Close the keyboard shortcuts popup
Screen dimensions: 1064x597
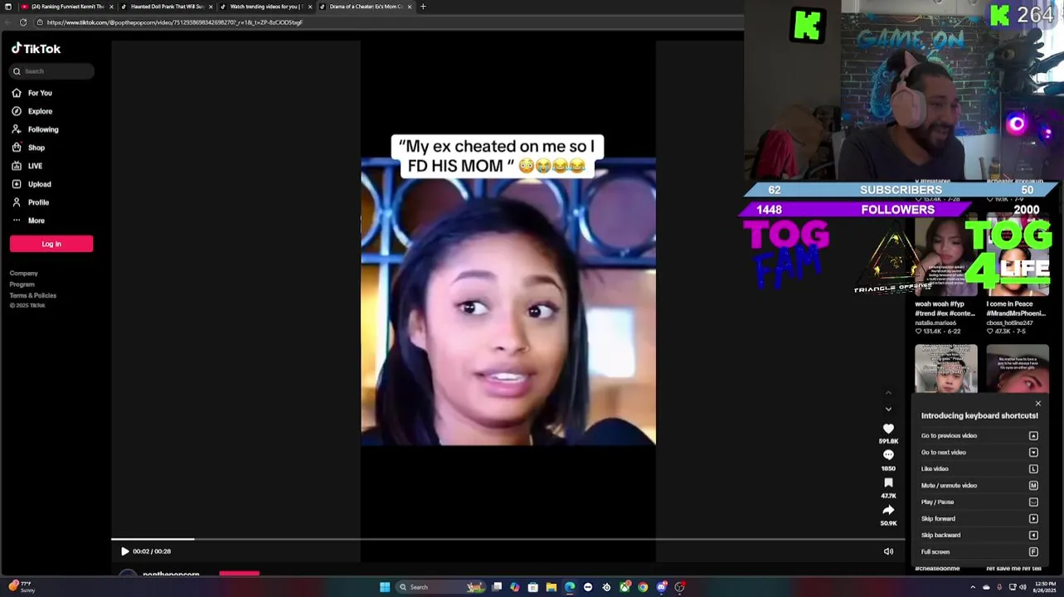tap(1037, 404)
